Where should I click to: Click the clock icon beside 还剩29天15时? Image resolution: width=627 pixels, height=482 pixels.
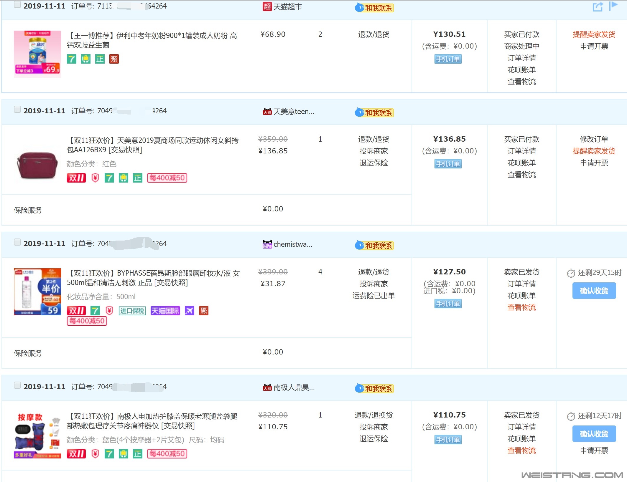pos(571,273)
